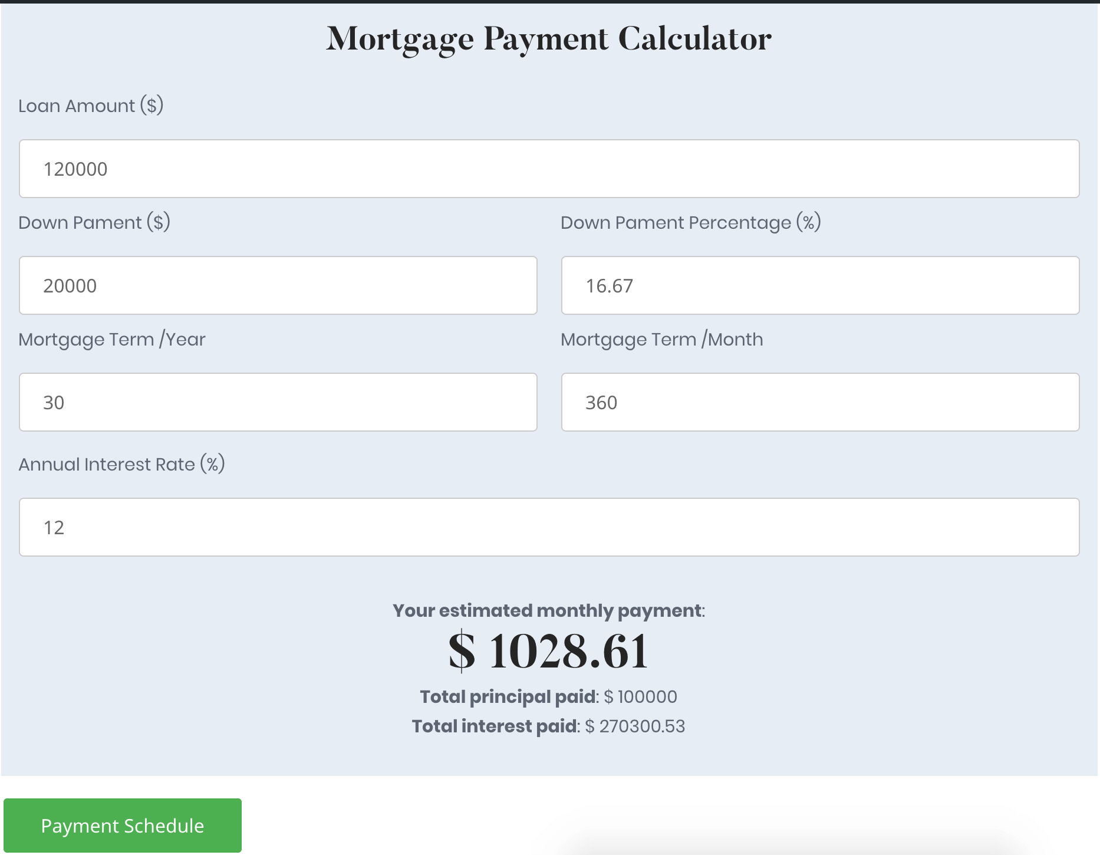Click the "Your estimated monthly payment" text
This screenshot has height=855, width=1100.
(548, 610)
